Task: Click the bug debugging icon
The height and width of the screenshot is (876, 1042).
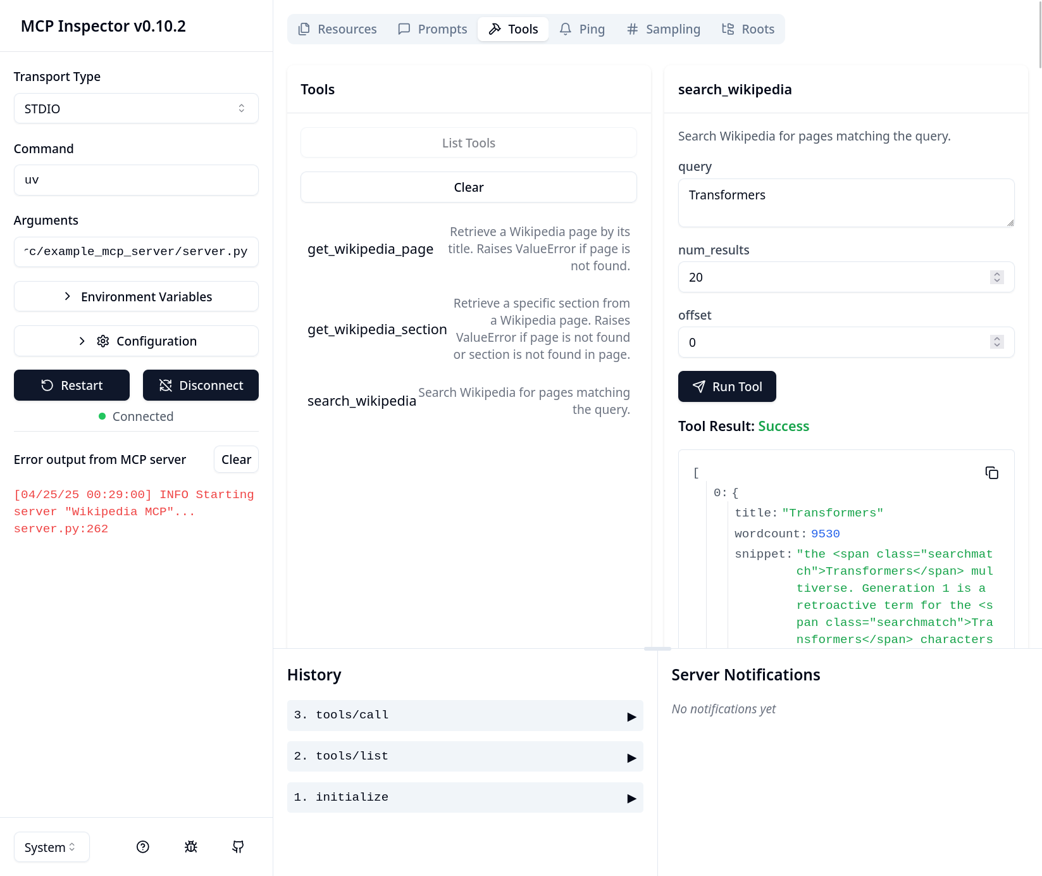Action: 191,847
